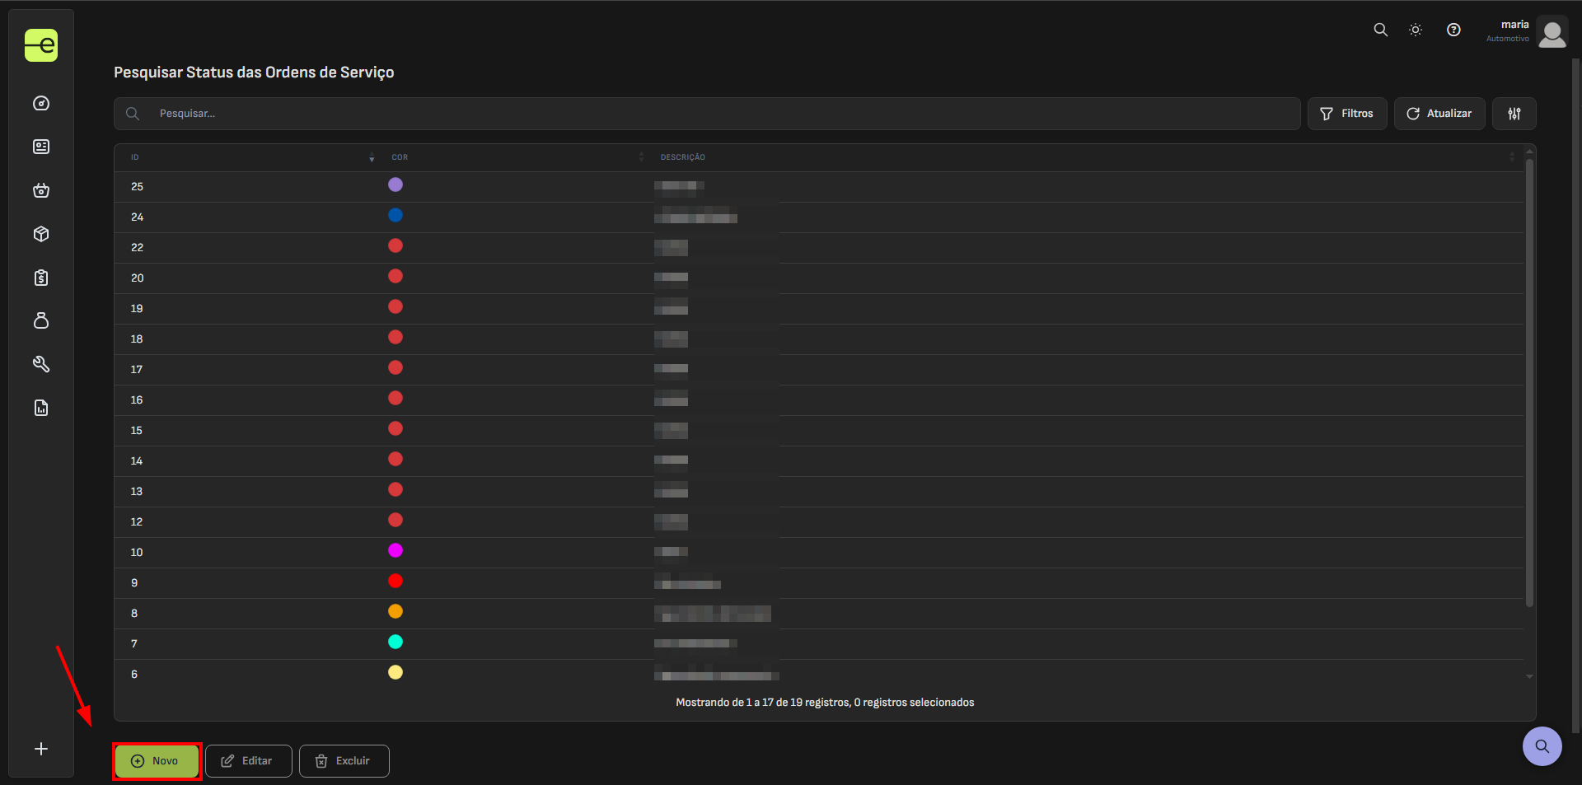Open the dashboard gauge icon in sidebar

(41, 103)
